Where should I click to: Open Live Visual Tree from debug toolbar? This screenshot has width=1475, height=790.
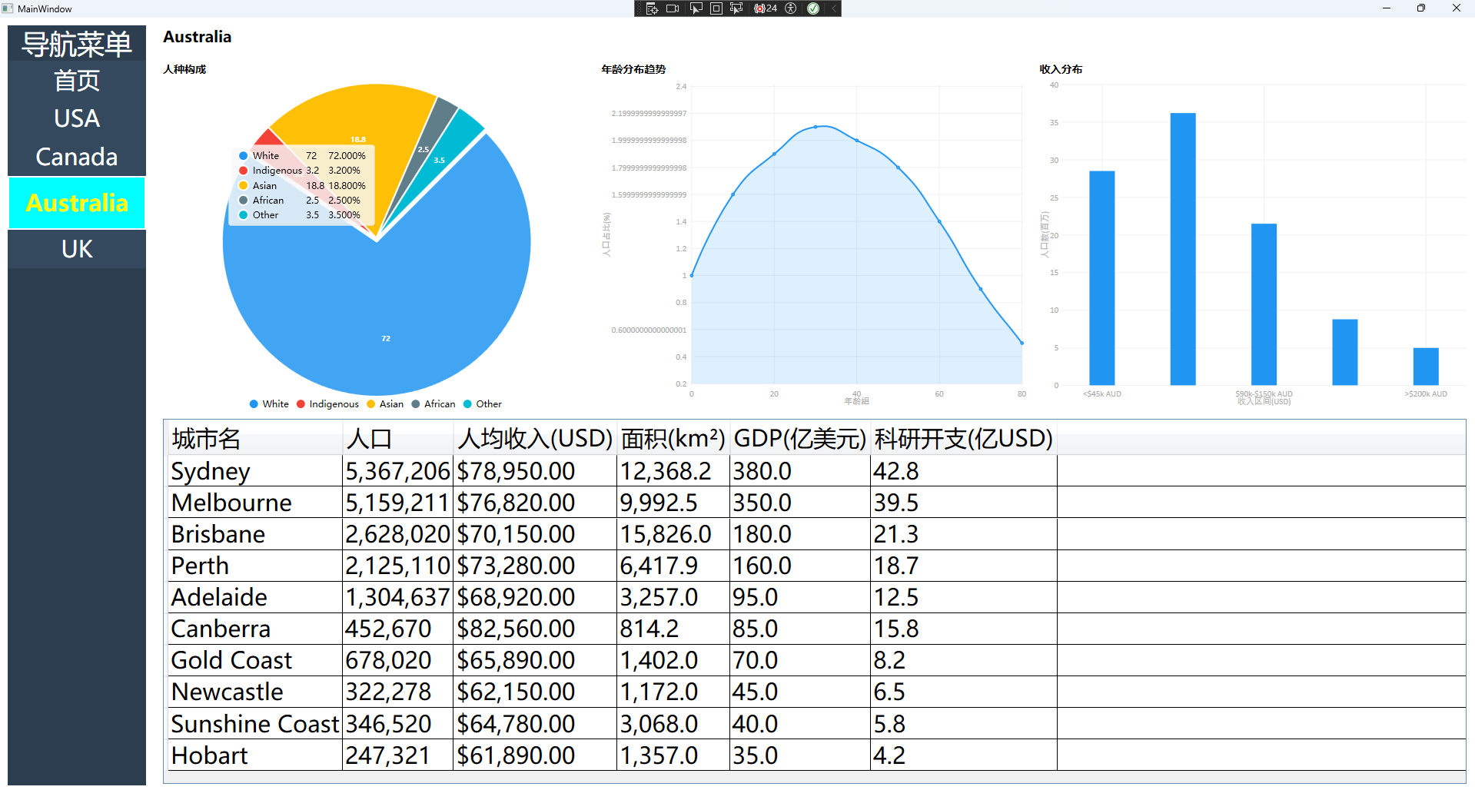click(652, 8)
